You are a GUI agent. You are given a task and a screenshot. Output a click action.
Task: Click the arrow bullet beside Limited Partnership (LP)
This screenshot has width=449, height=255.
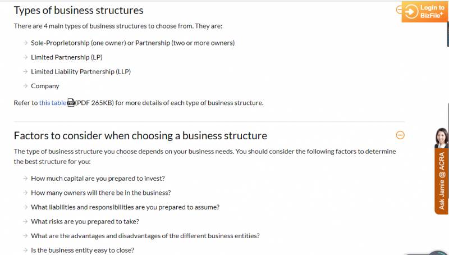(x=25, y=57)
